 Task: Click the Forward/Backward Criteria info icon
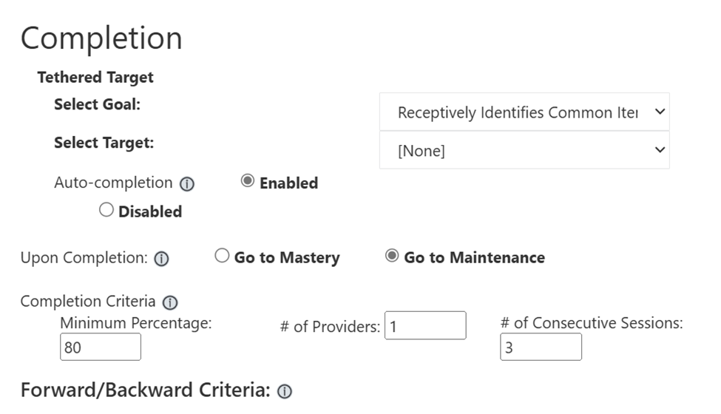(x=285, y=391)
